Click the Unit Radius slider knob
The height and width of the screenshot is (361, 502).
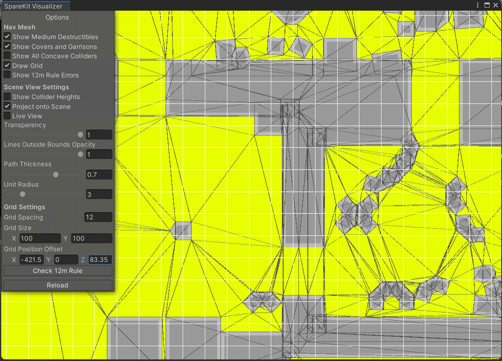(x=23, y=194)
